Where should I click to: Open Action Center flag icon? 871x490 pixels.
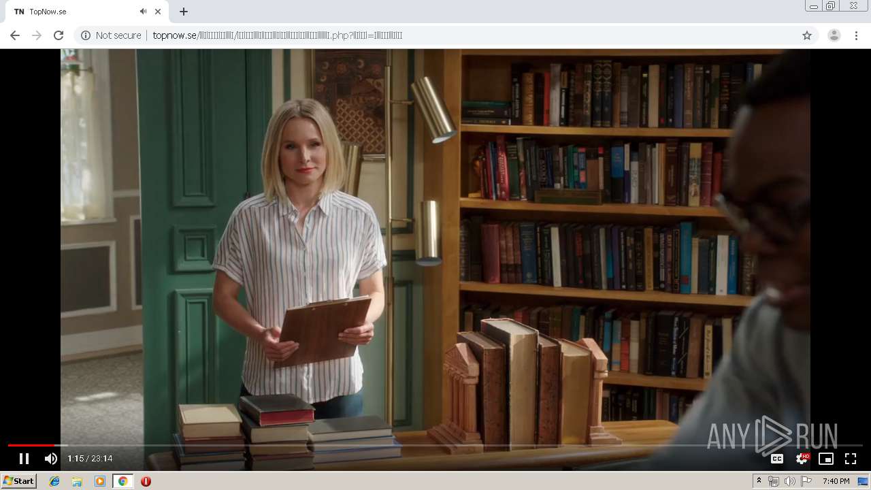[x=806, y=481]
